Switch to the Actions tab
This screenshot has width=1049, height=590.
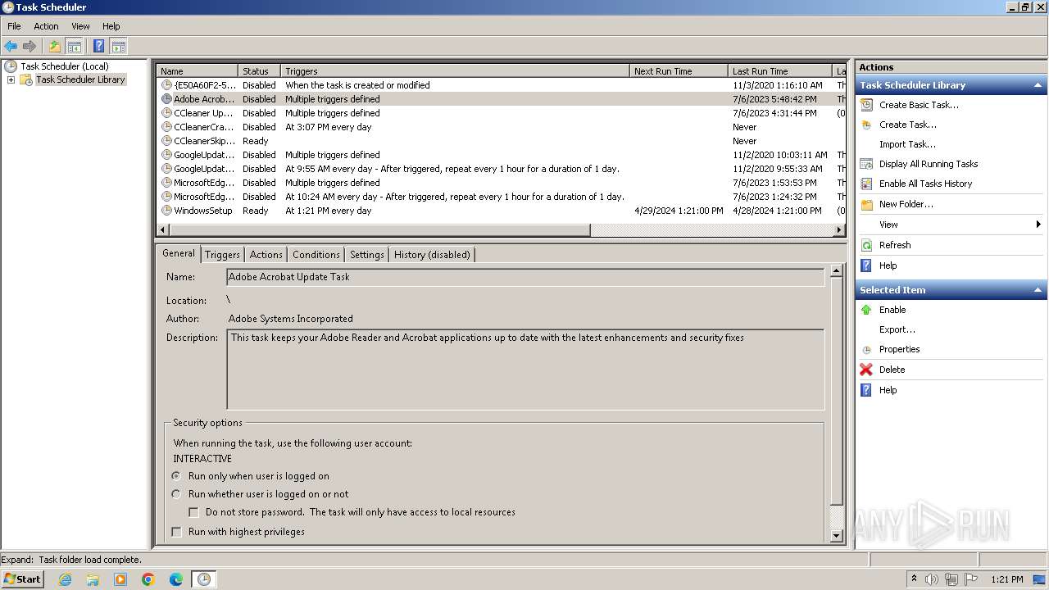coord(266,255)
